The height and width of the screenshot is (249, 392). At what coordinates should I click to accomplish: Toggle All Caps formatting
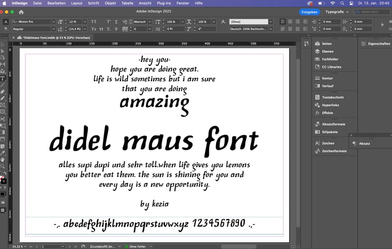[x=94, y=22]
